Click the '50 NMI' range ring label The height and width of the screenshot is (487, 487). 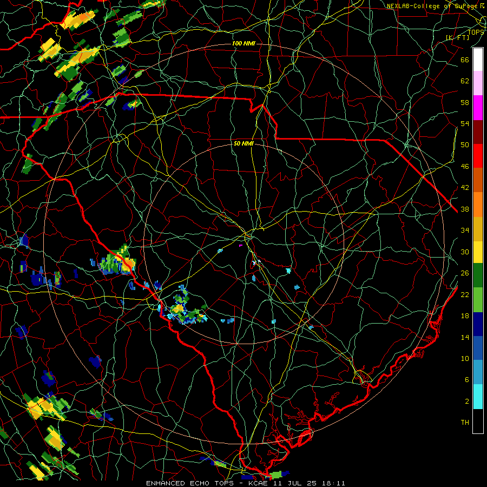tap(244, 143)
